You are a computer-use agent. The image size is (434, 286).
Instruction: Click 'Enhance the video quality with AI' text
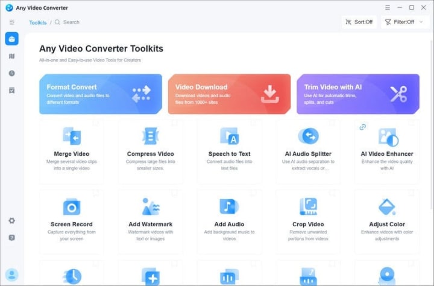tap(387, 165)
